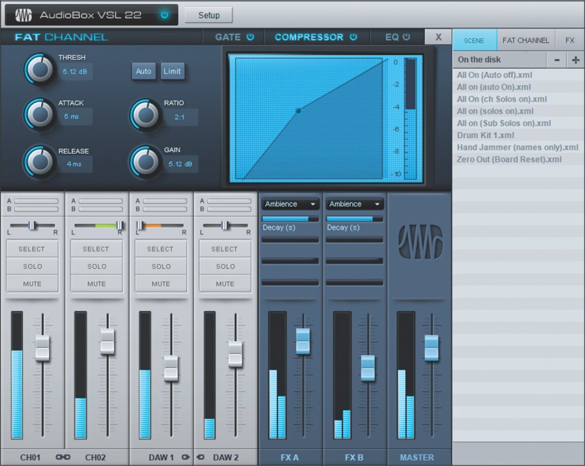Click the stereo link icon between CH01 and CH02
Viewport: 585px width, 466px height.
point(63,458)
